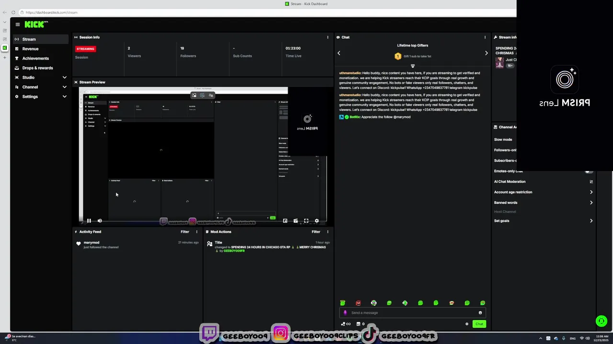Expand the Channel sidebar section
Screen dimensions: 613x344
(41, 87)
